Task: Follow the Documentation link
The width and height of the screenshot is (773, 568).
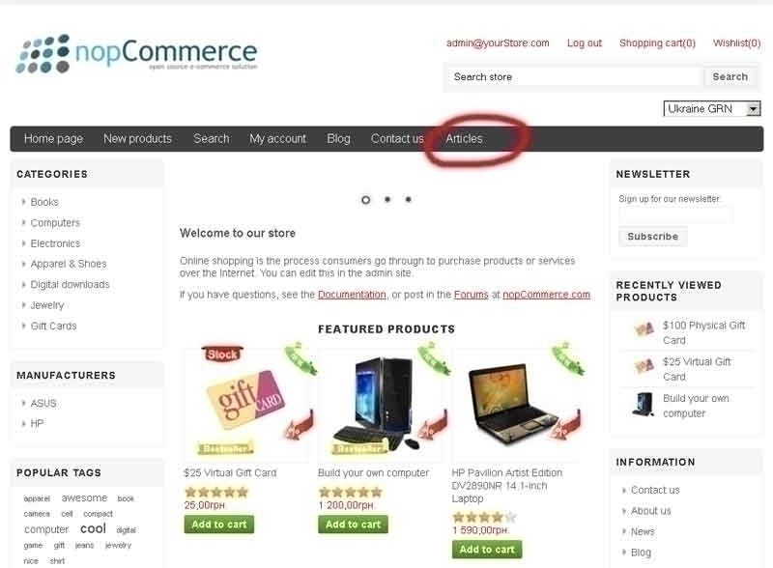Action: [352, 295]
